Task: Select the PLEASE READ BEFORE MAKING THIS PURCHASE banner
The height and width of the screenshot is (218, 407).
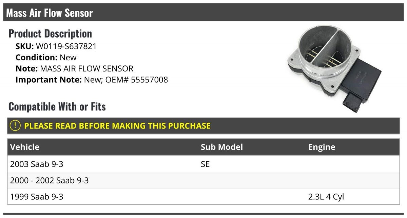Action: point(203,125)
